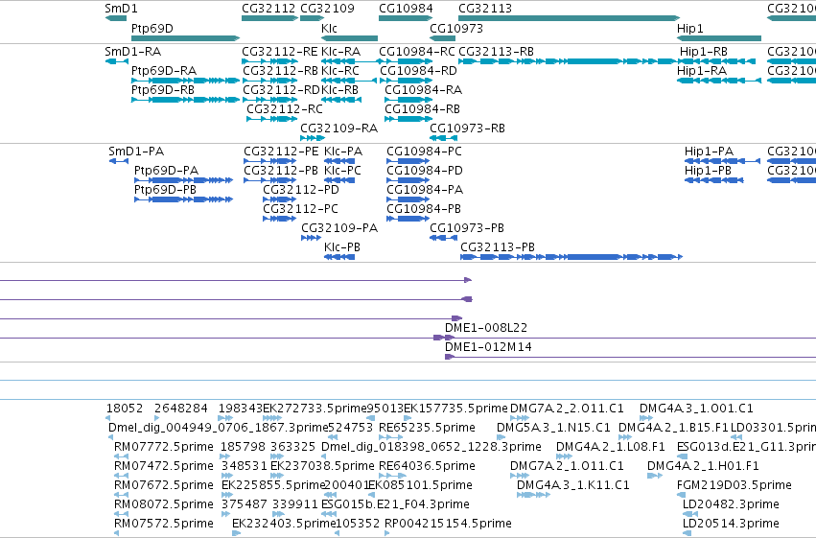The width and height of the screenshot is (816, 538).
Task: Select EST label LD20482.3prime
Action: point(732,504)
